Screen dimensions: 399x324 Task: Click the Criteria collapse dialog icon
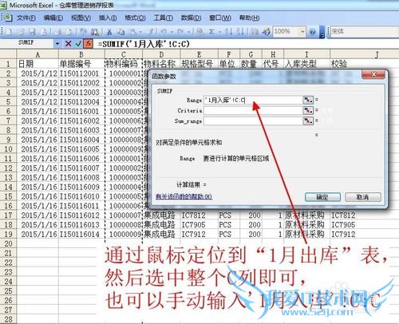pyautogui.click(x=308, y=110)
